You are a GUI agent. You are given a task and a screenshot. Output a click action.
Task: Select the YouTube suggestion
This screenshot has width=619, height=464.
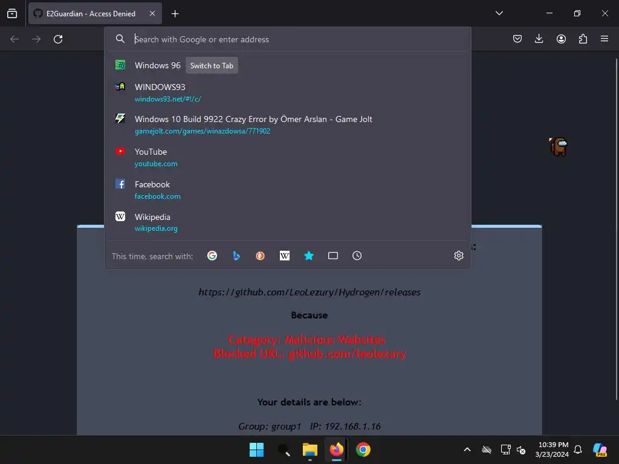[x=288, y=158]
